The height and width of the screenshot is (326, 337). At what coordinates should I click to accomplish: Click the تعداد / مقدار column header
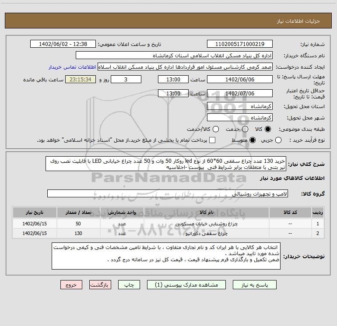(78, 212)
